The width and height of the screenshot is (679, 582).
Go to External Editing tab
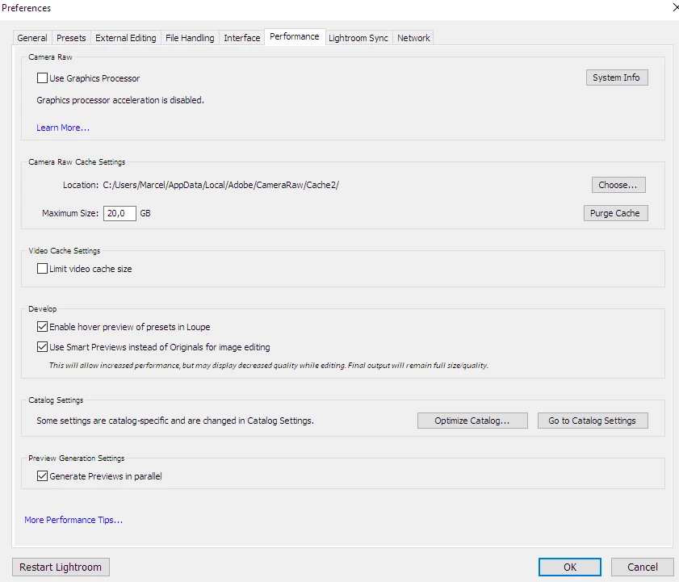click(126, 38)
